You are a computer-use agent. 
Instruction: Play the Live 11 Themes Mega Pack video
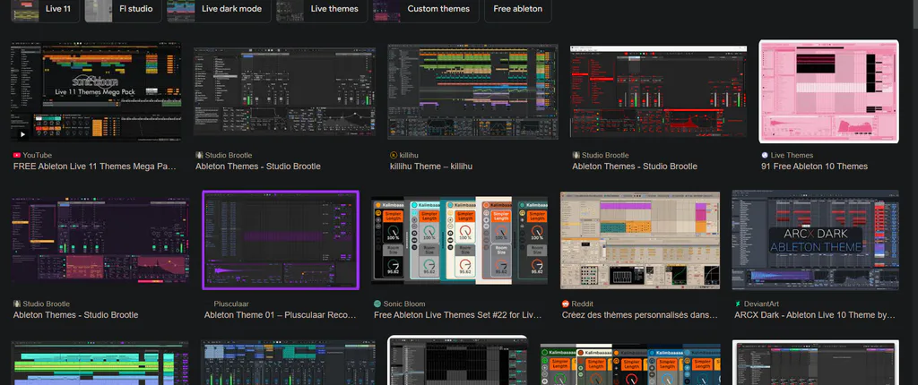tap(22, 134)
